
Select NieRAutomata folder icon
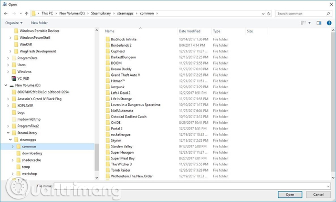(x=108, y=111)
